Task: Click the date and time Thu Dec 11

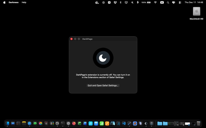Action: pos(194,2)
